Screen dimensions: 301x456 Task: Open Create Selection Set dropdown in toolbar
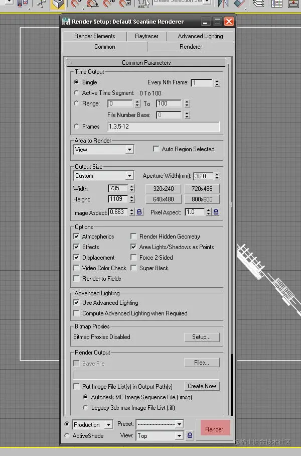pos(207,2)
